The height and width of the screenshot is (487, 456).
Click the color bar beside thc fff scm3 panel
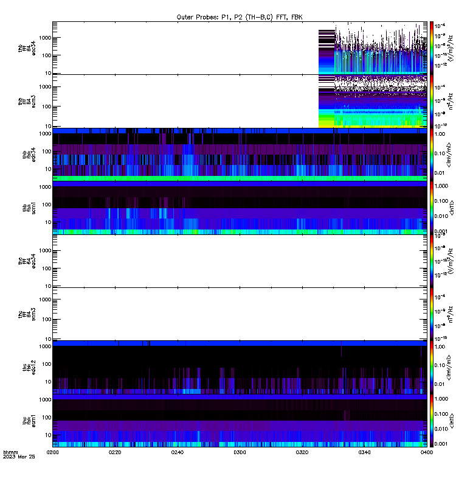coord(432,314)
